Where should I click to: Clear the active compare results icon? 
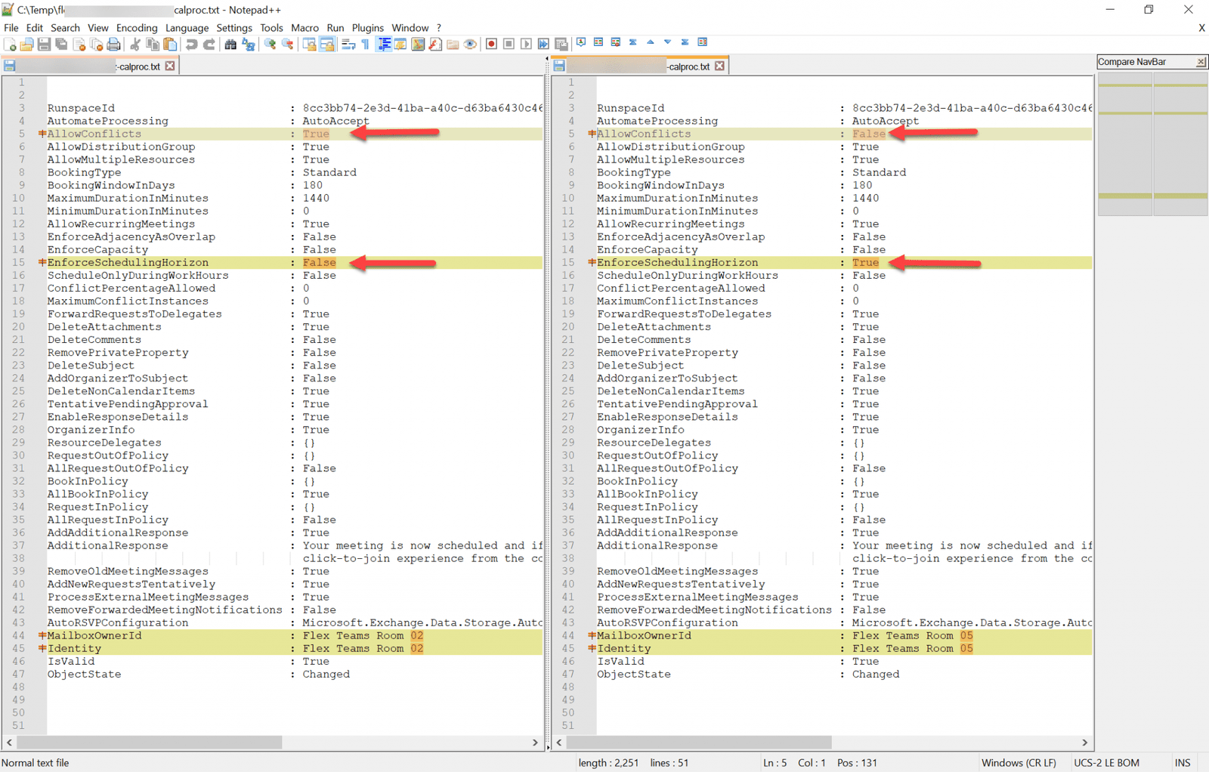pos(615,44)
